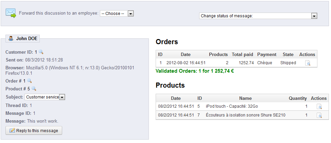Open order 1 details action icon
331x143 pixels.
pyautogui.click(x=308, y=63)
